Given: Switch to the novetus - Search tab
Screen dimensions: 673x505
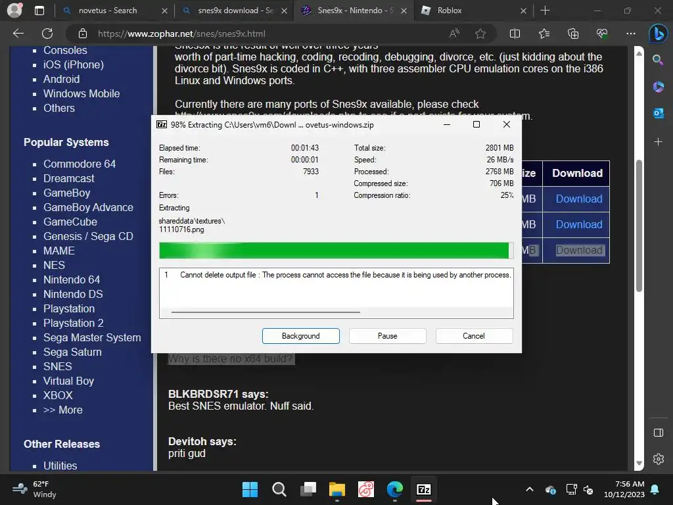Looking at the screenshot, I should [x=114, y=11].
